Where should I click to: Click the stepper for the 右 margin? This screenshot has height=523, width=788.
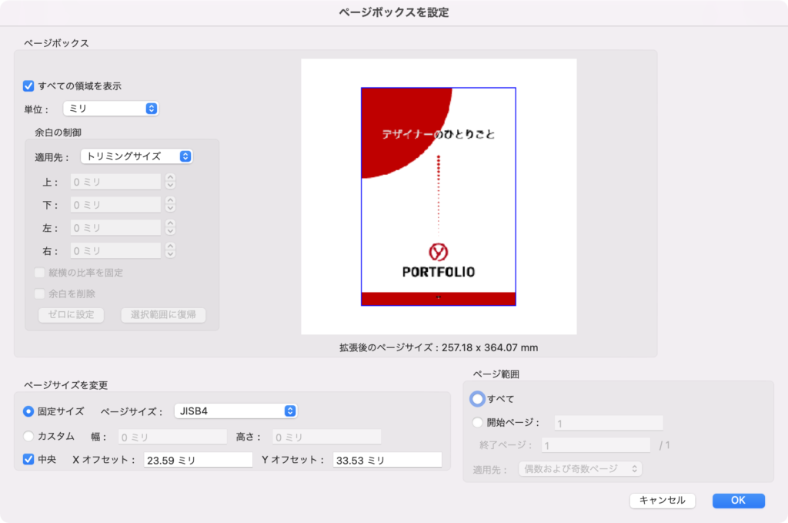[x=170, y=250]
